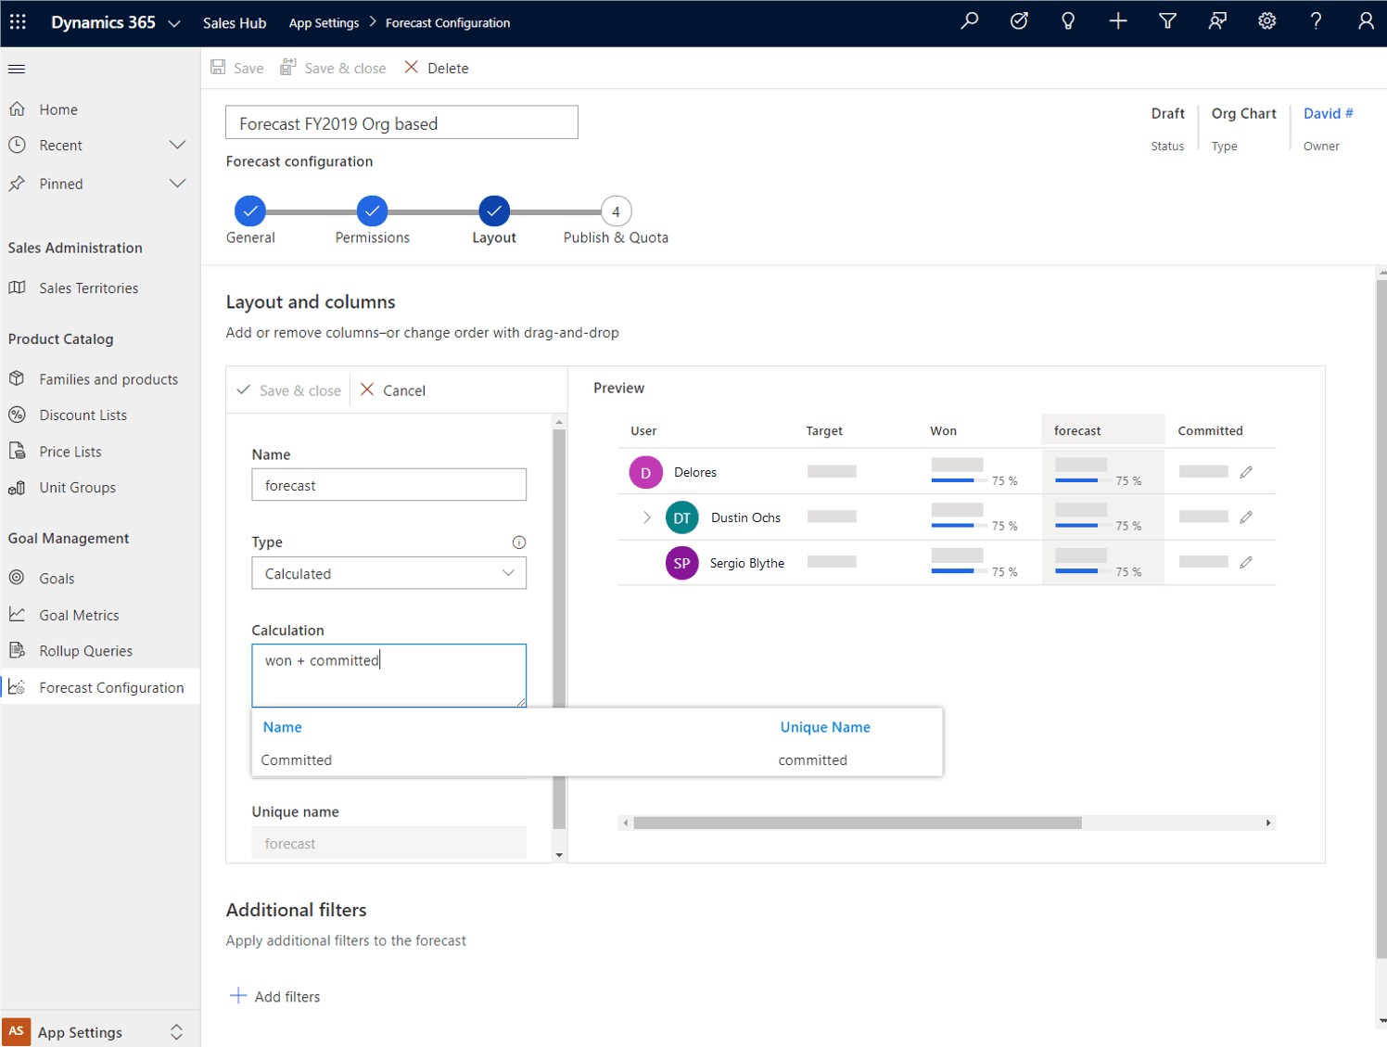
Task: Click Add filters under Additional filters
Action: coord(274,996)
